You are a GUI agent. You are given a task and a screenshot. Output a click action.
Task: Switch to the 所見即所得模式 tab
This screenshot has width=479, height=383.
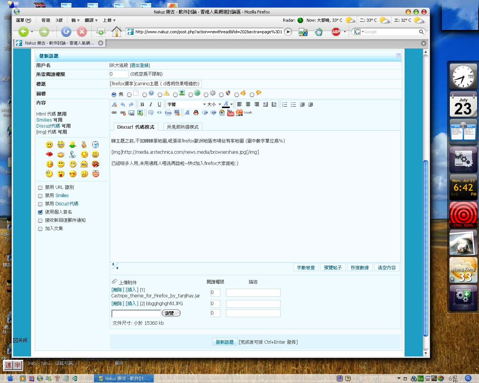click(x=183, y=127)
